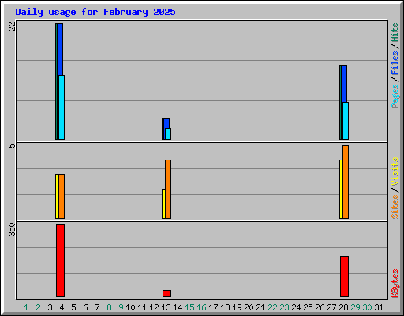Click the '22' axis label at top left
Image resolution: width=404 pixels, height=316 pixels.
coord(12,26)
